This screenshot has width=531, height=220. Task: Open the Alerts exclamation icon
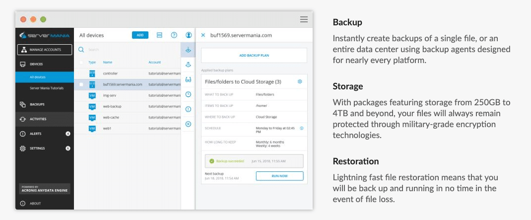coord(188,109)
